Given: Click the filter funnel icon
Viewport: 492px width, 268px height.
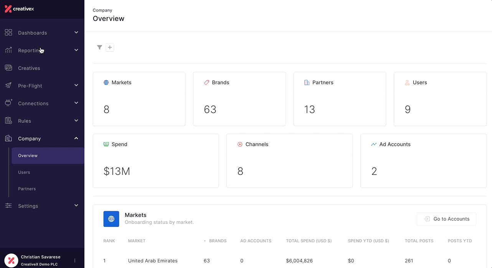Looking at the screenshot, I should (x=99, y=47).
